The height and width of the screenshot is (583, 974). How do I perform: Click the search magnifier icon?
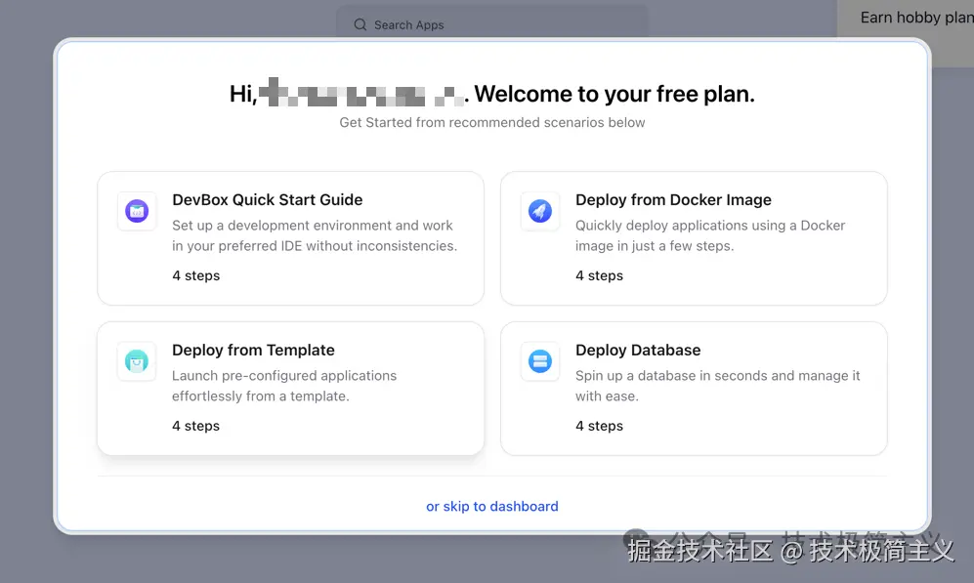360,24
